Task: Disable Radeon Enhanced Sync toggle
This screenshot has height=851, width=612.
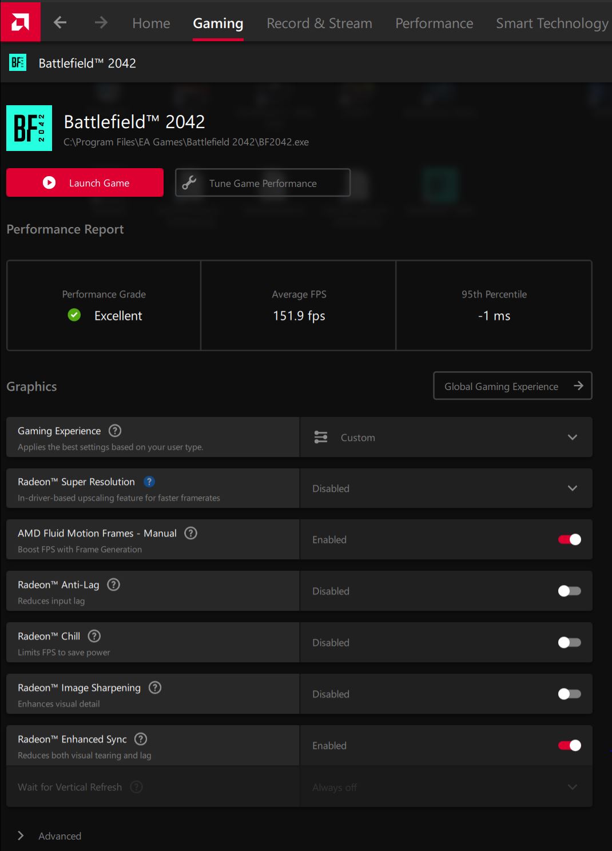Action: (570, 745)
